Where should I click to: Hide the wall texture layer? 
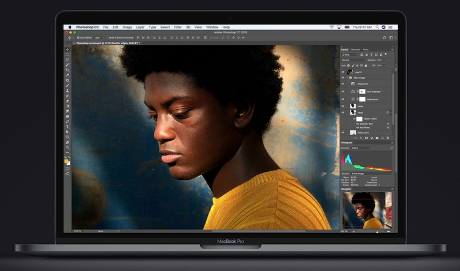coord(343,99)
